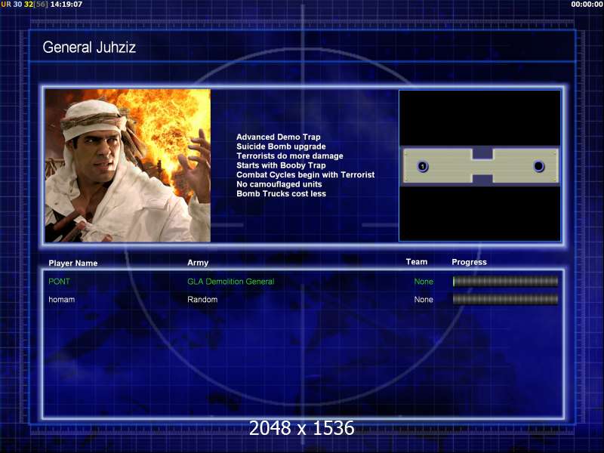Image resolution: width=604 pixels, height=453 pixels.
Task: Click 'Combat Cycles begin with Terrorist' text
Action: pos(306,174)
